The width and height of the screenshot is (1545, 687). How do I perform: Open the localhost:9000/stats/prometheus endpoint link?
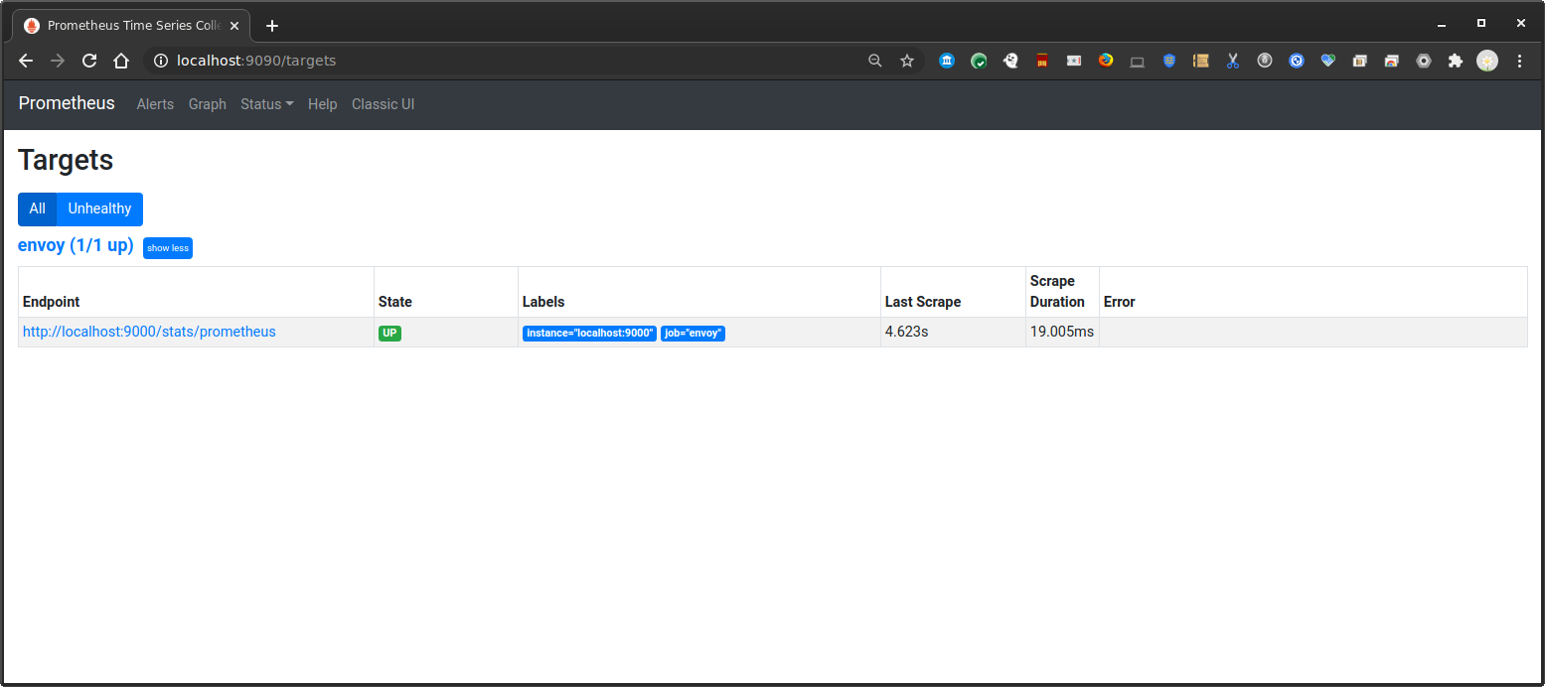149,332
